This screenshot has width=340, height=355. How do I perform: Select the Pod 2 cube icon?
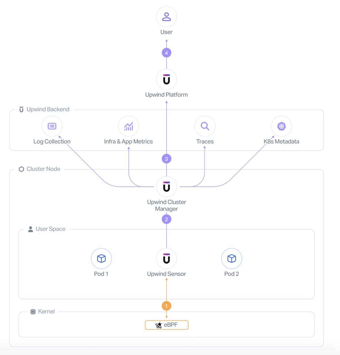tap(232, 258)
